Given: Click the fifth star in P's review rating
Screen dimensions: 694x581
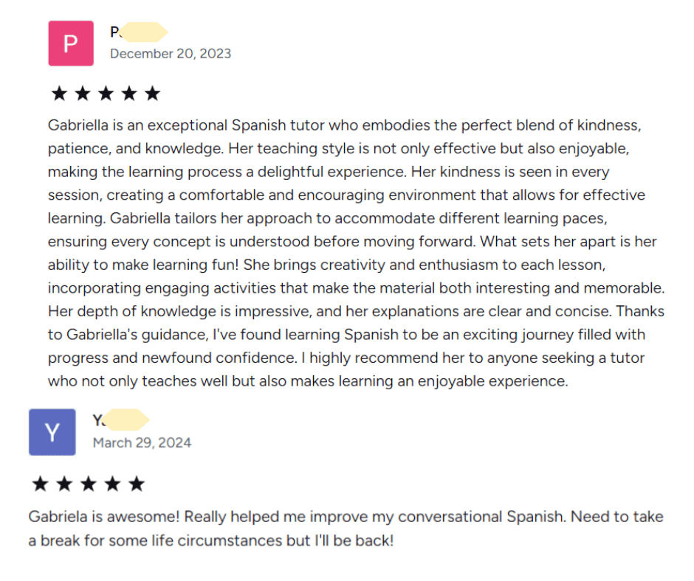Looking at the screenshot, I should pyautogui.click(x=152, y=94).
